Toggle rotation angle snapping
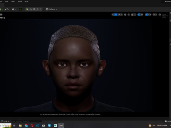This screenshot has width=171, height=128. 139,15
